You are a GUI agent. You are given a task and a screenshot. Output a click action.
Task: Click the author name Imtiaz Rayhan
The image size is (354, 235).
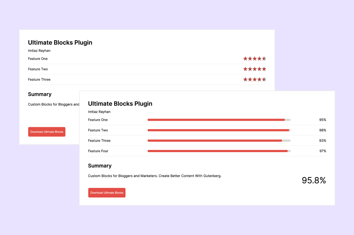click(x=99, y=112)
